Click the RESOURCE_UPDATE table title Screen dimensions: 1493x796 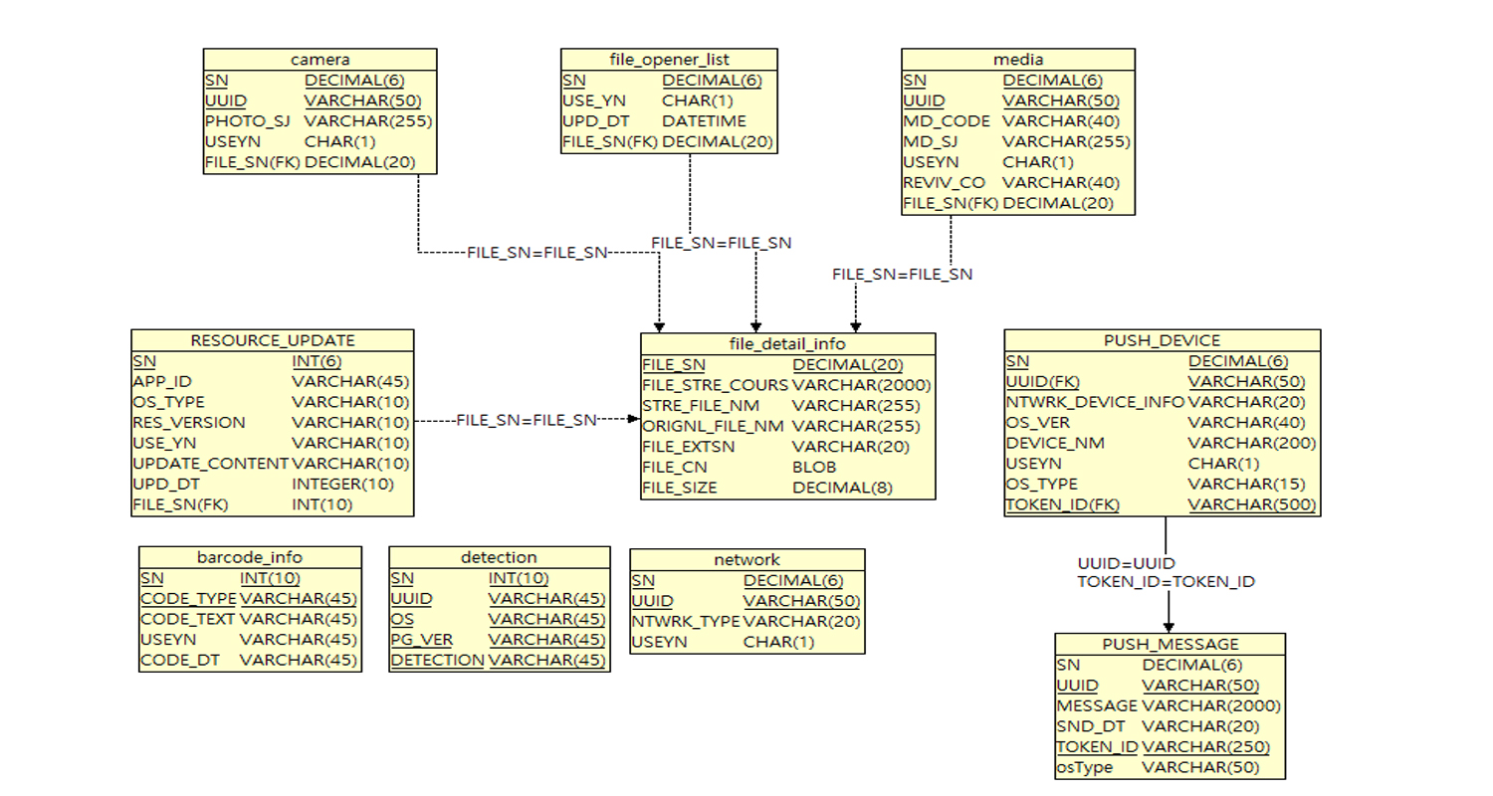272,340
